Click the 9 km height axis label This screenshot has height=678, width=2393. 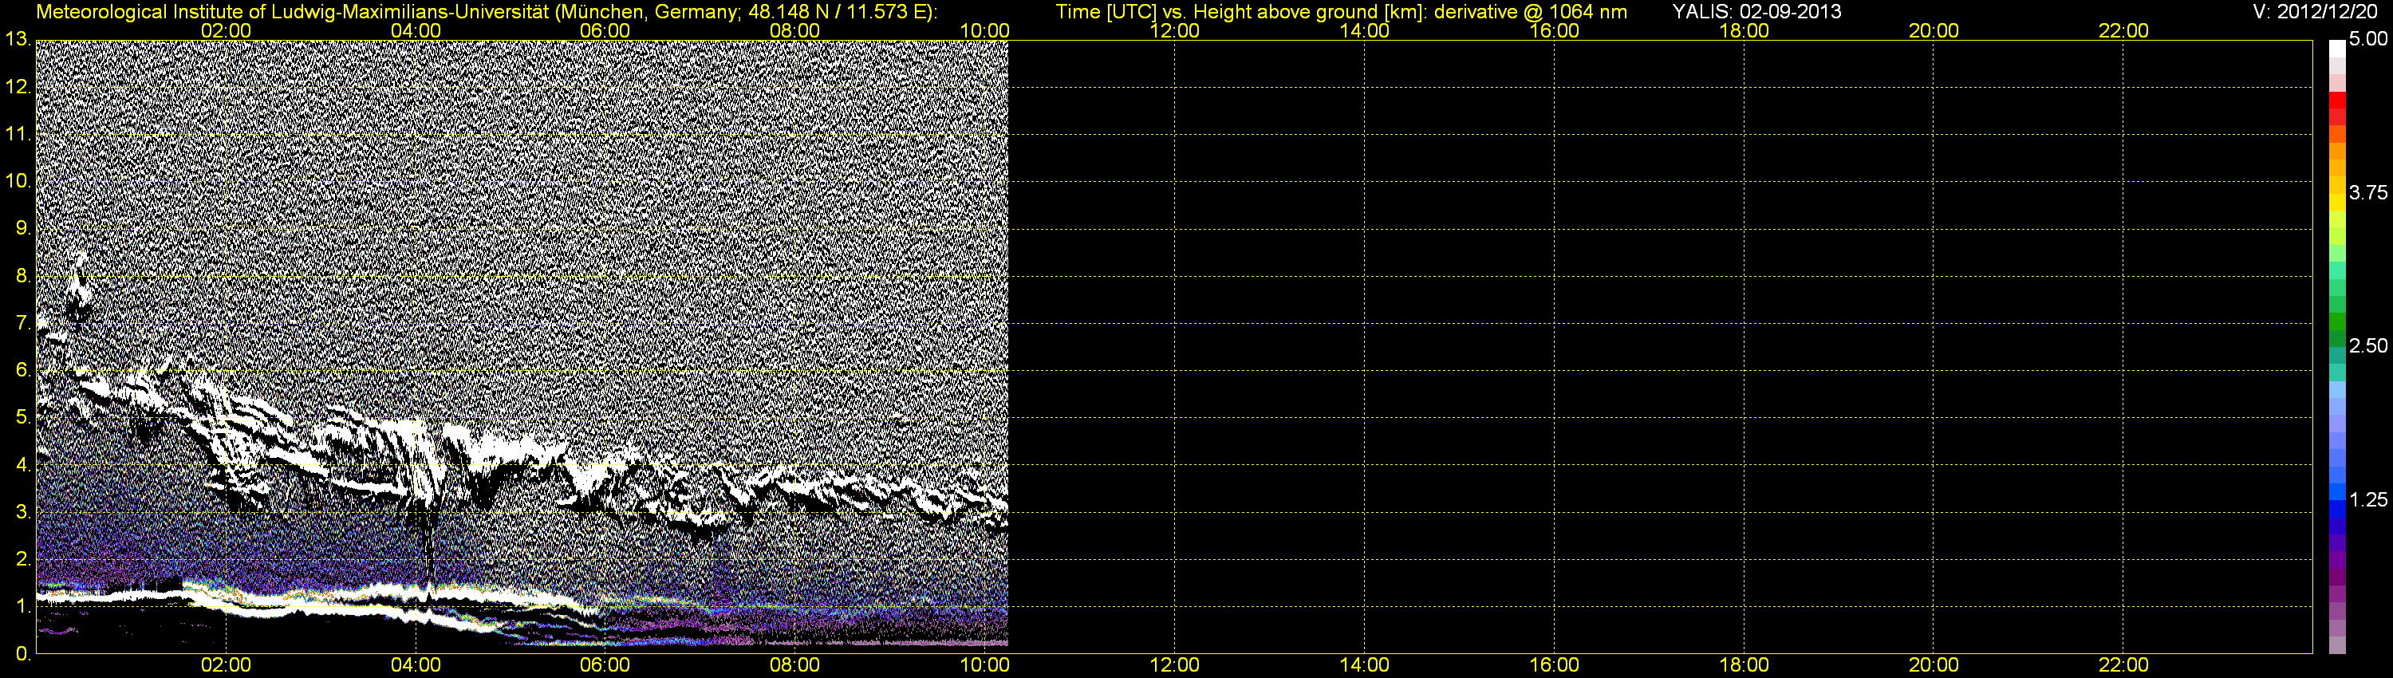[23, 227]
